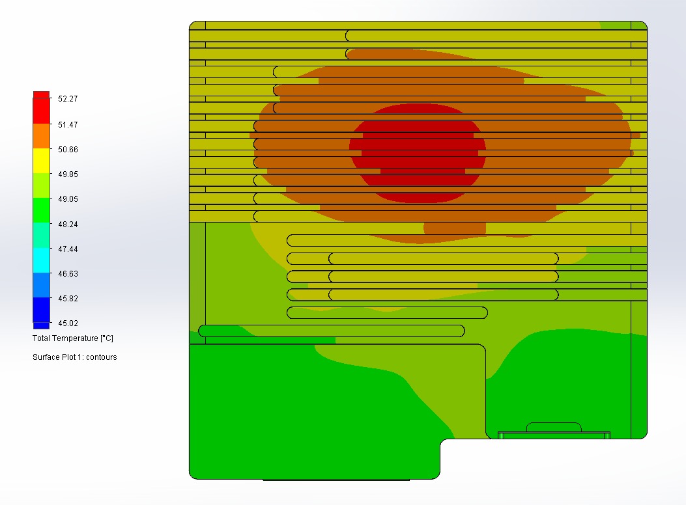Click the small raised tab at the model bottom
This screenshot has height=505, width=686.
[x=554, y=430]
